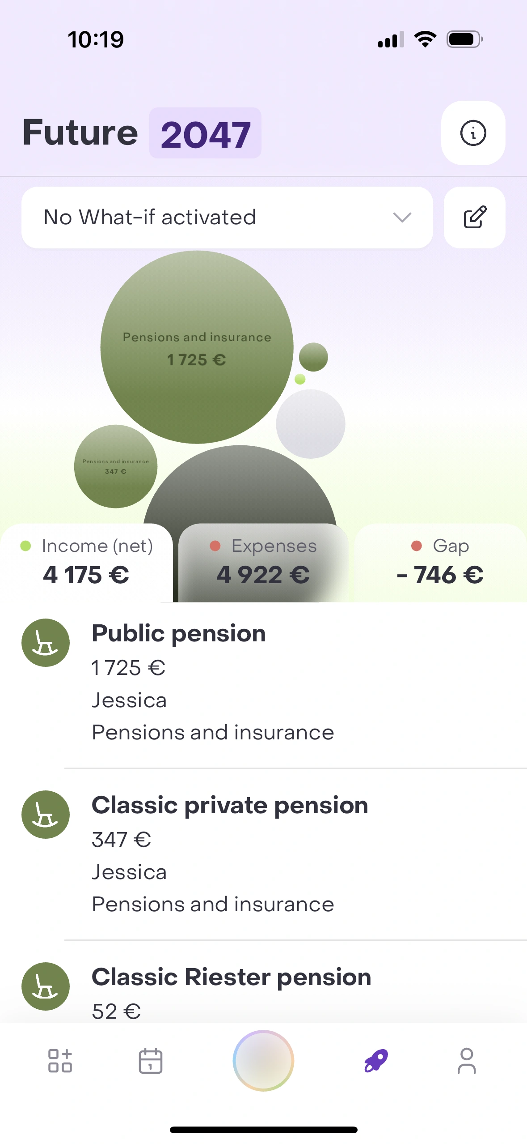The height and width of the screenshot is (1144, 527).
Task: Tap the rocking chair icon for Public pension
Action: point(46,643)
